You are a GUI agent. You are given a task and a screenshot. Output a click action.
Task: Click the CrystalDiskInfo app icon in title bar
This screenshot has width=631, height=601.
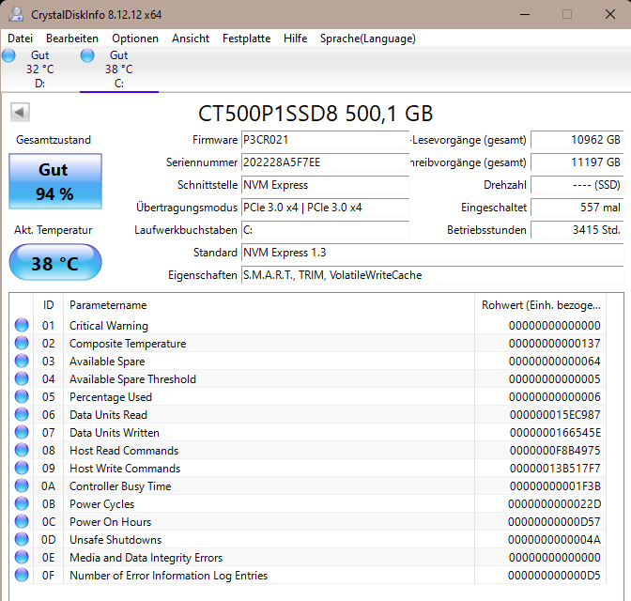point(16,14)
